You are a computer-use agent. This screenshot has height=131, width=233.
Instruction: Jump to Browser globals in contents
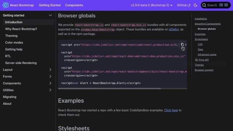coord(206,29)
